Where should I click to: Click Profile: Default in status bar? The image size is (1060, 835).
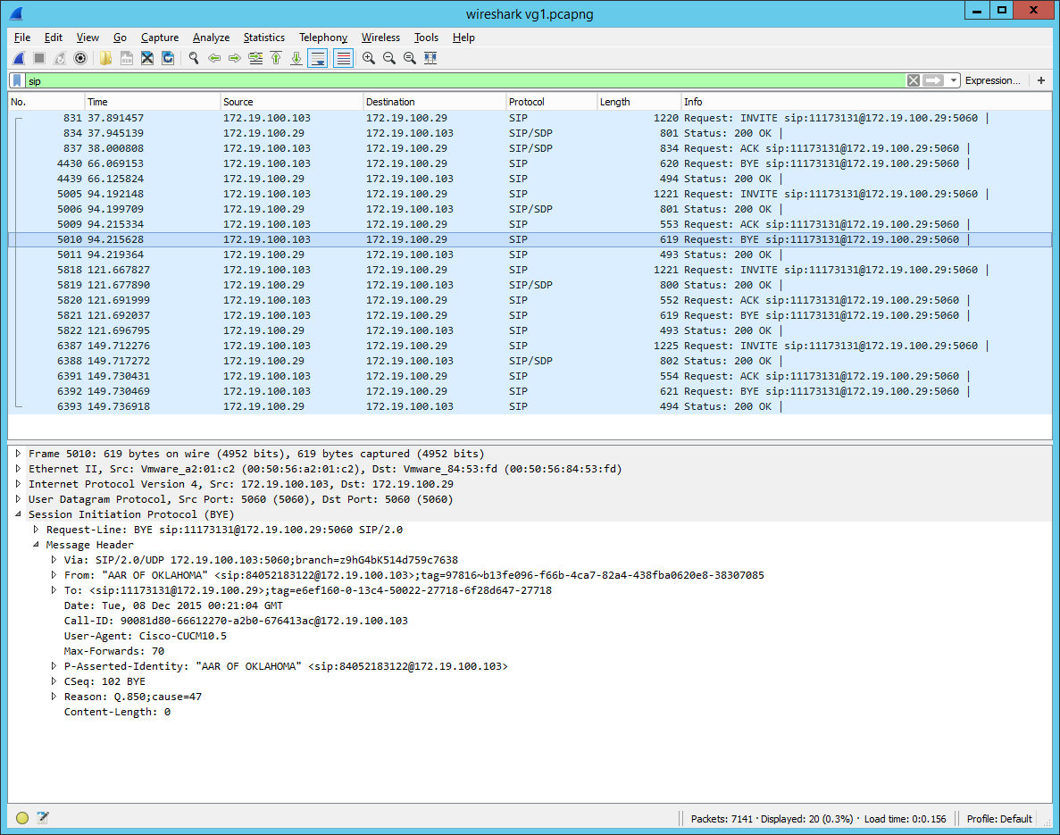(x=999, y=819)
